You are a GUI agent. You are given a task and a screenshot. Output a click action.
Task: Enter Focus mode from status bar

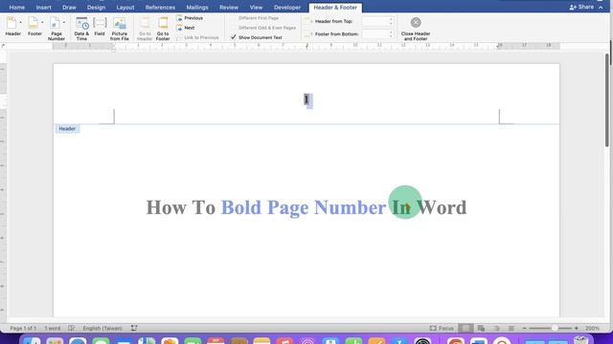[x=442, y=329]
